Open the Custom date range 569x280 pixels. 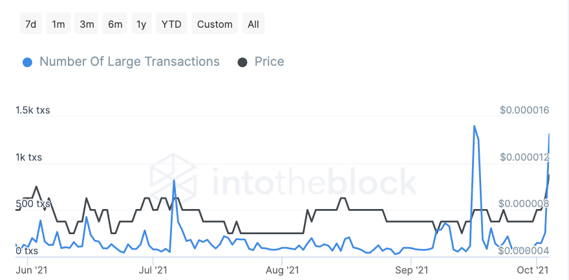(215, 25)
